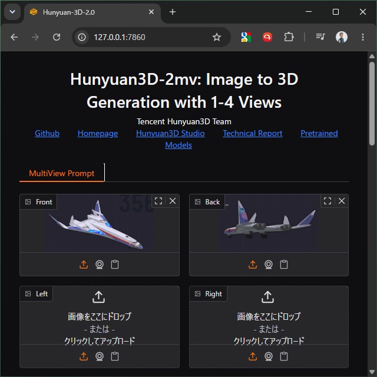
Task: Click the page vertical scrollbar thumb
Action: [x=372, y=104]
